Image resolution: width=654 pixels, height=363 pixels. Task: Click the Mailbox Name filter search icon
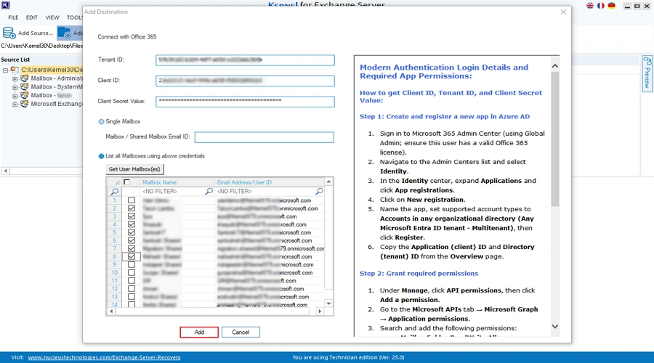point(209,191)
